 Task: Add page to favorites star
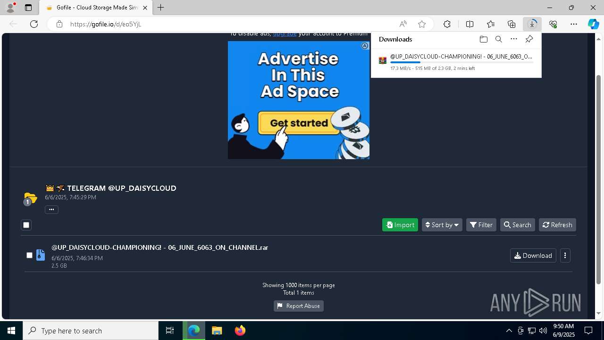[422, 24]
